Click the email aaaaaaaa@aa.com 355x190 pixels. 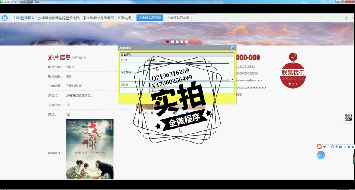[x=250, y=80]
